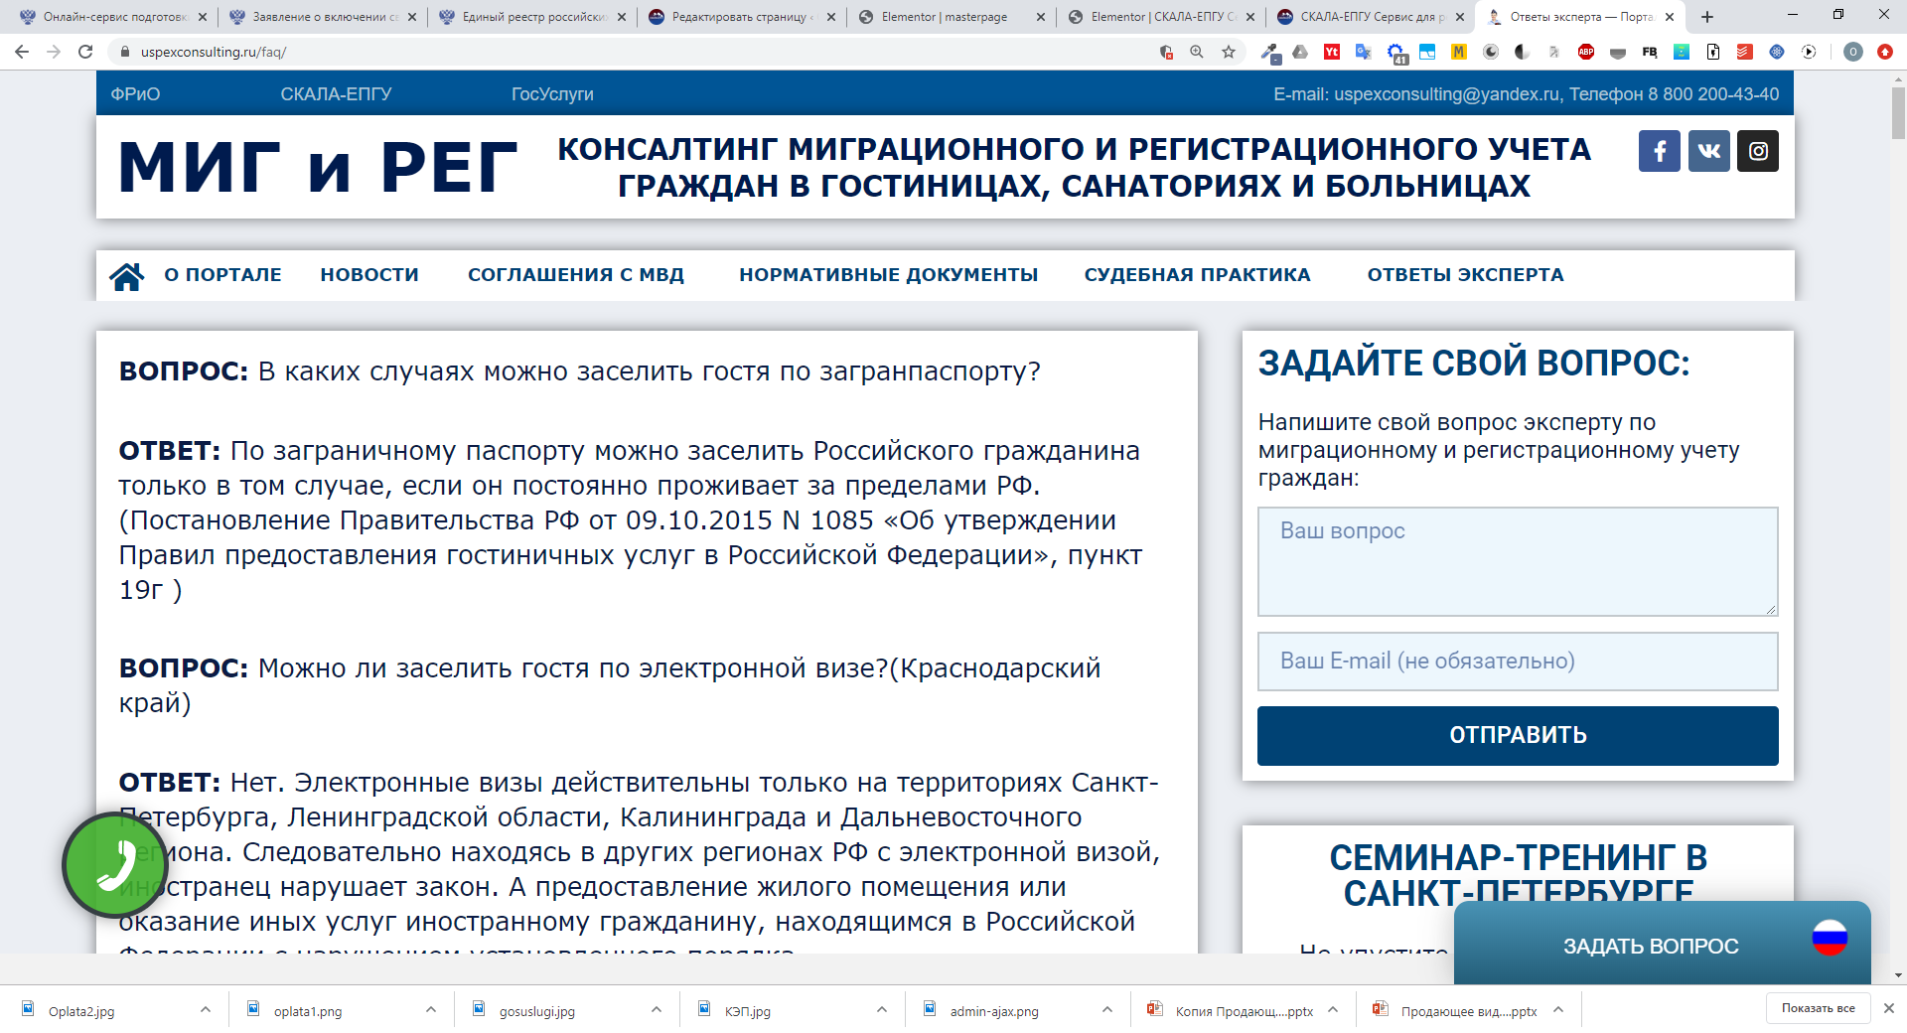Click the МИГ и РЕГ site logo
The width and height of the screenshot is (1907, 1033).
coord(318,168)
